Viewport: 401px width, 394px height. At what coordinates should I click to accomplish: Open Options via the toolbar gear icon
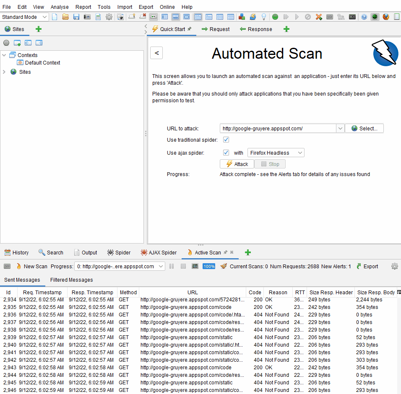point(109,17)
